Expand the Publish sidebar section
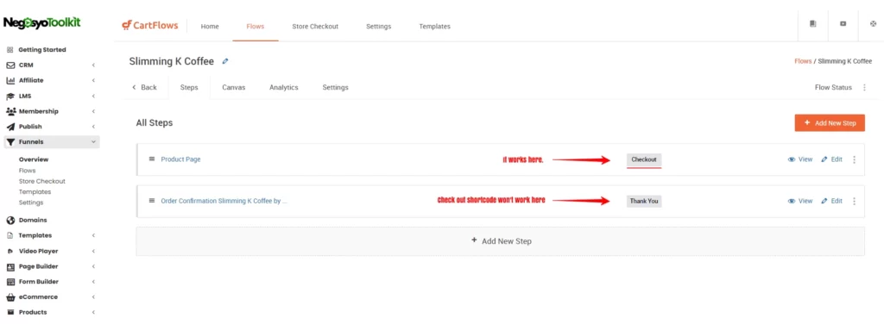This screenshot has height=324, width=884. tap(93, 127)
